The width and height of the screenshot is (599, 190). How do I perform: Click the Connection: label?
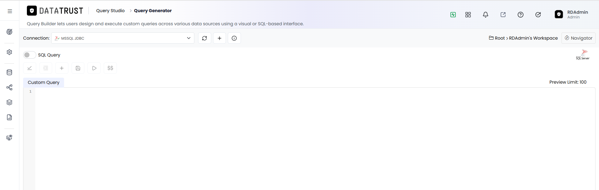(x=36, y=38)
